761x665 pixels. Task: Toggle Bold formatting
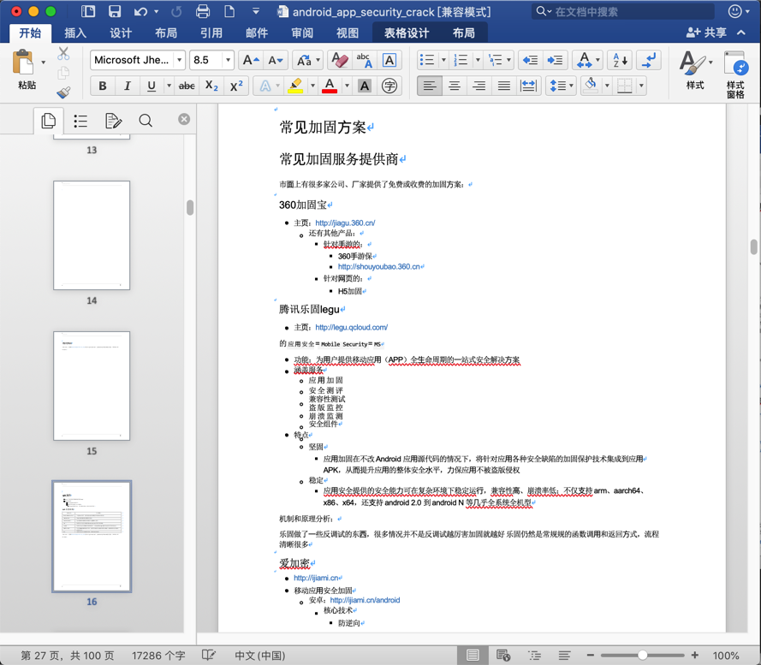(x=103, y=86)
